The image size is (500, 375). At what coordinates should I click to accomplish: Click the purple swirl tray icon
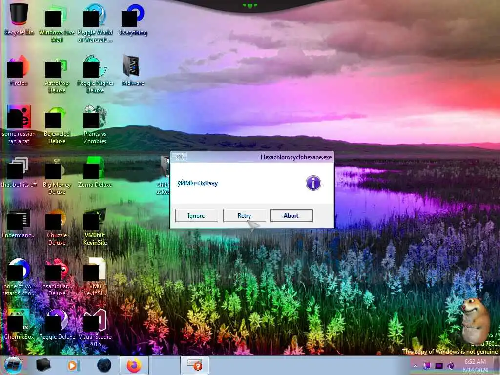click(451, 366)
